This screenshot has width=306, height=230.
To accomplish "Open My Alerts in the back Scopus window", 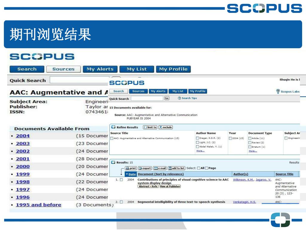I will [x=100, y=69].
